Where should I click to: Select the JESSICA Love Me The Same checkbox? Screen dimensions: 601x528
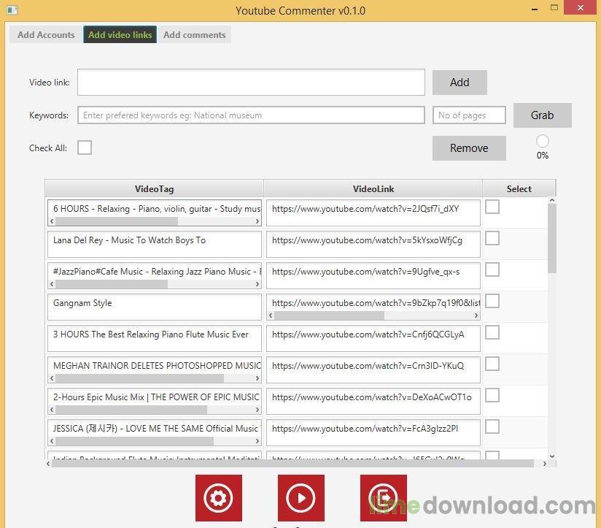pyautogui.click(x=492, y=426)
